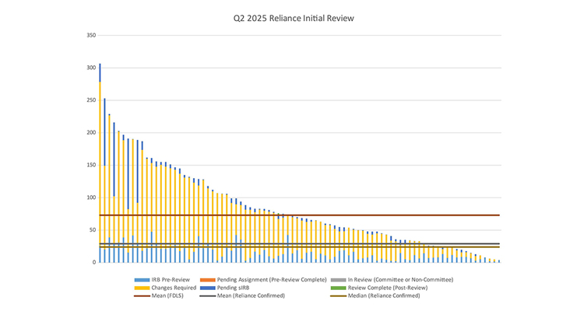
Task: Click the 300 label on the vertical axis
Action: tap(90, 68)
